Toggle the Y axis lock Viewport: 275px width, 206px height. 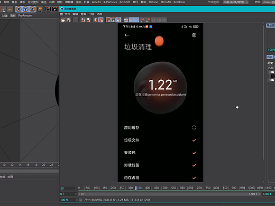(25, 9)
